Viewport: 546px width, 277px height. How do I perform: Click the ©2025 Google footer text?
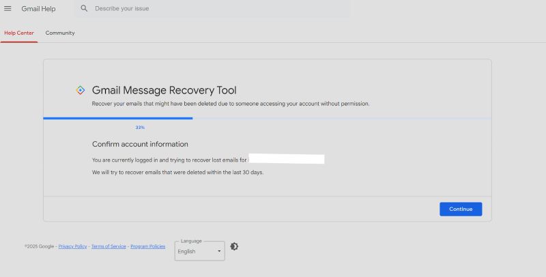pyautogui.click(x=39, y=246)
